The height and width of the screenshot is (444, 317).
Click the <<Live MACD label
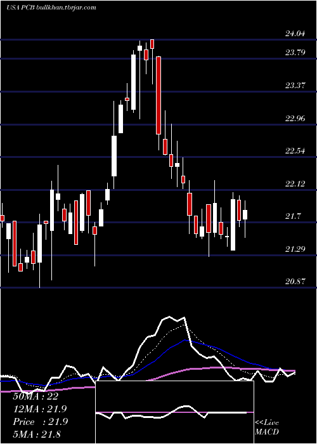click(267, 427)
